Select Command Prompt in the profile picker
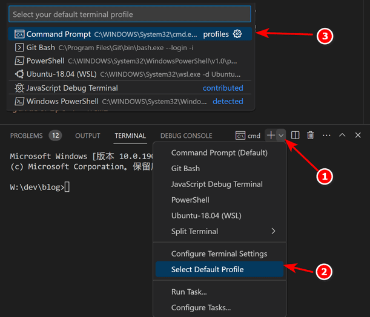Viewport: 370px width, 317px height. pos(130,34)
